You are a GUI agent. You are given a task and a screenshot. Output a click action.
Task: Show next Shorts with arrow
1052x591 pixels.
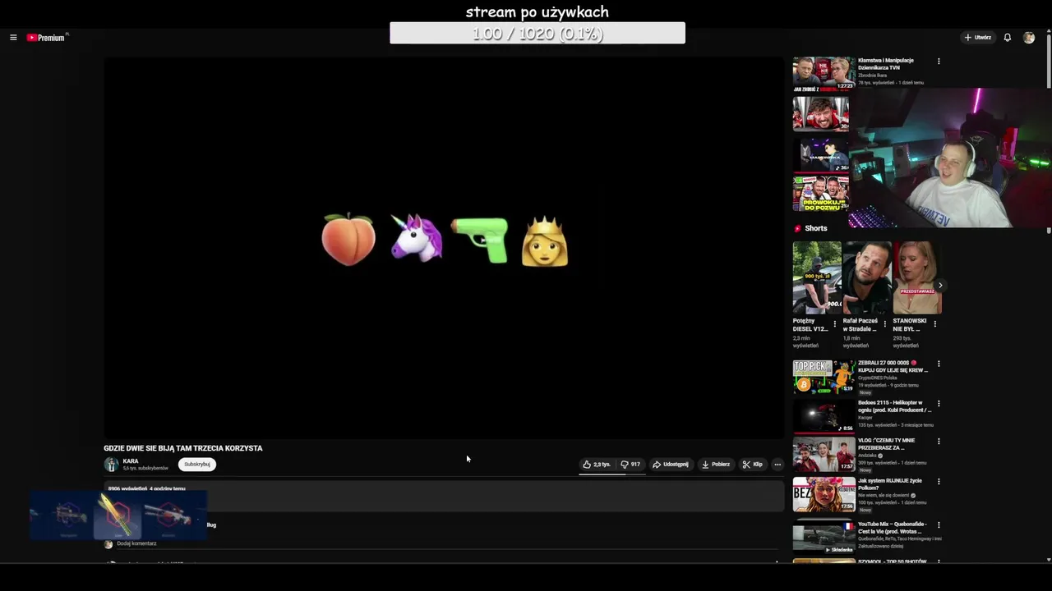coord(940,286)
